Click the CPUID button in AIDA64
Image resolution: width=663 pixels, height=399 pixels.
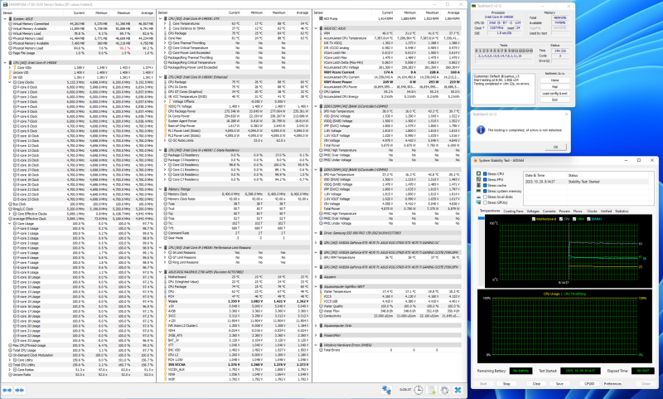(589, 383)
